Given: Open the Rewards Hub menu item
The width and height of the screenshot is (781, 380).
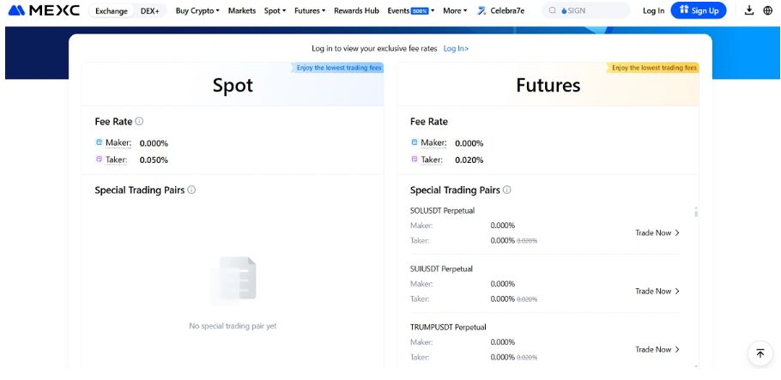Looking at the screenshot, I should tap(356, 11).
